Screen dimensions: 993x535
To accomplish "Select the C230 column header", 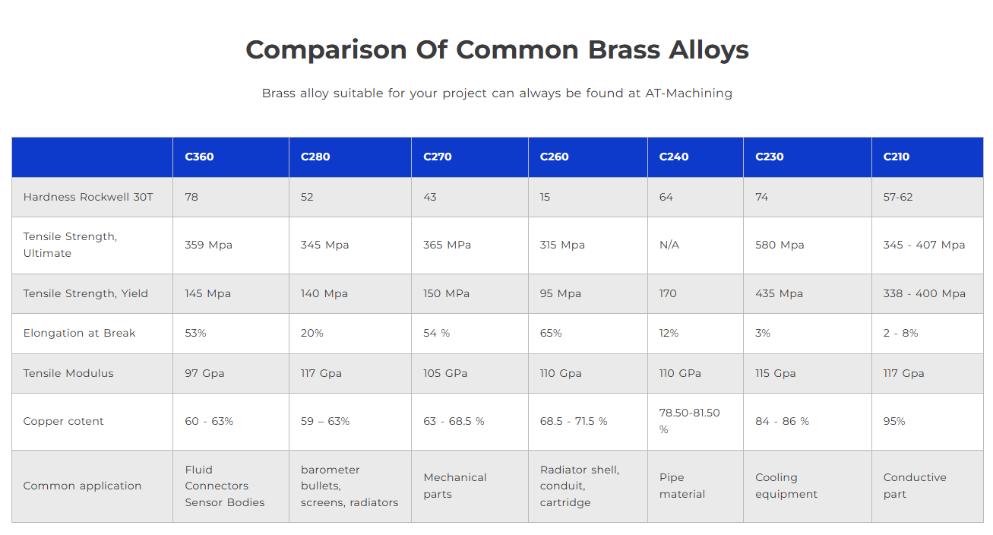I will [808, 157].
